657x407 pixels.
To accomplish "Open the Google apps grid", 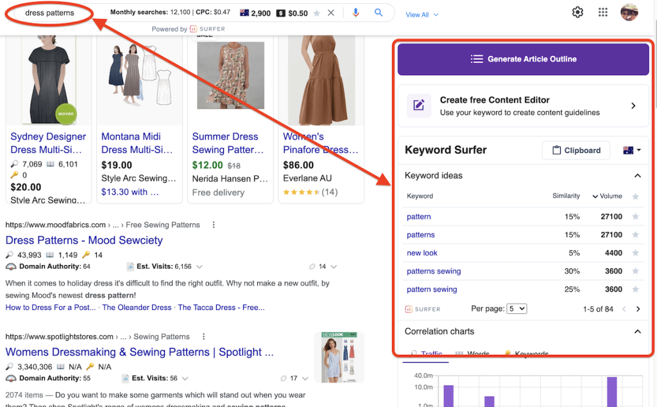I will (x=602, y=12).
